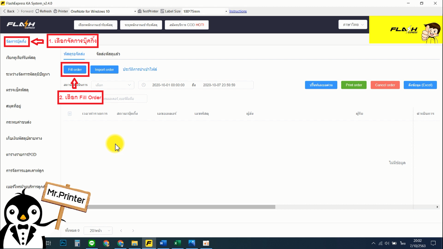Open Photoshop from the taskbar
The height and width of the screenshot is (249, 443).
pos(63,243)
